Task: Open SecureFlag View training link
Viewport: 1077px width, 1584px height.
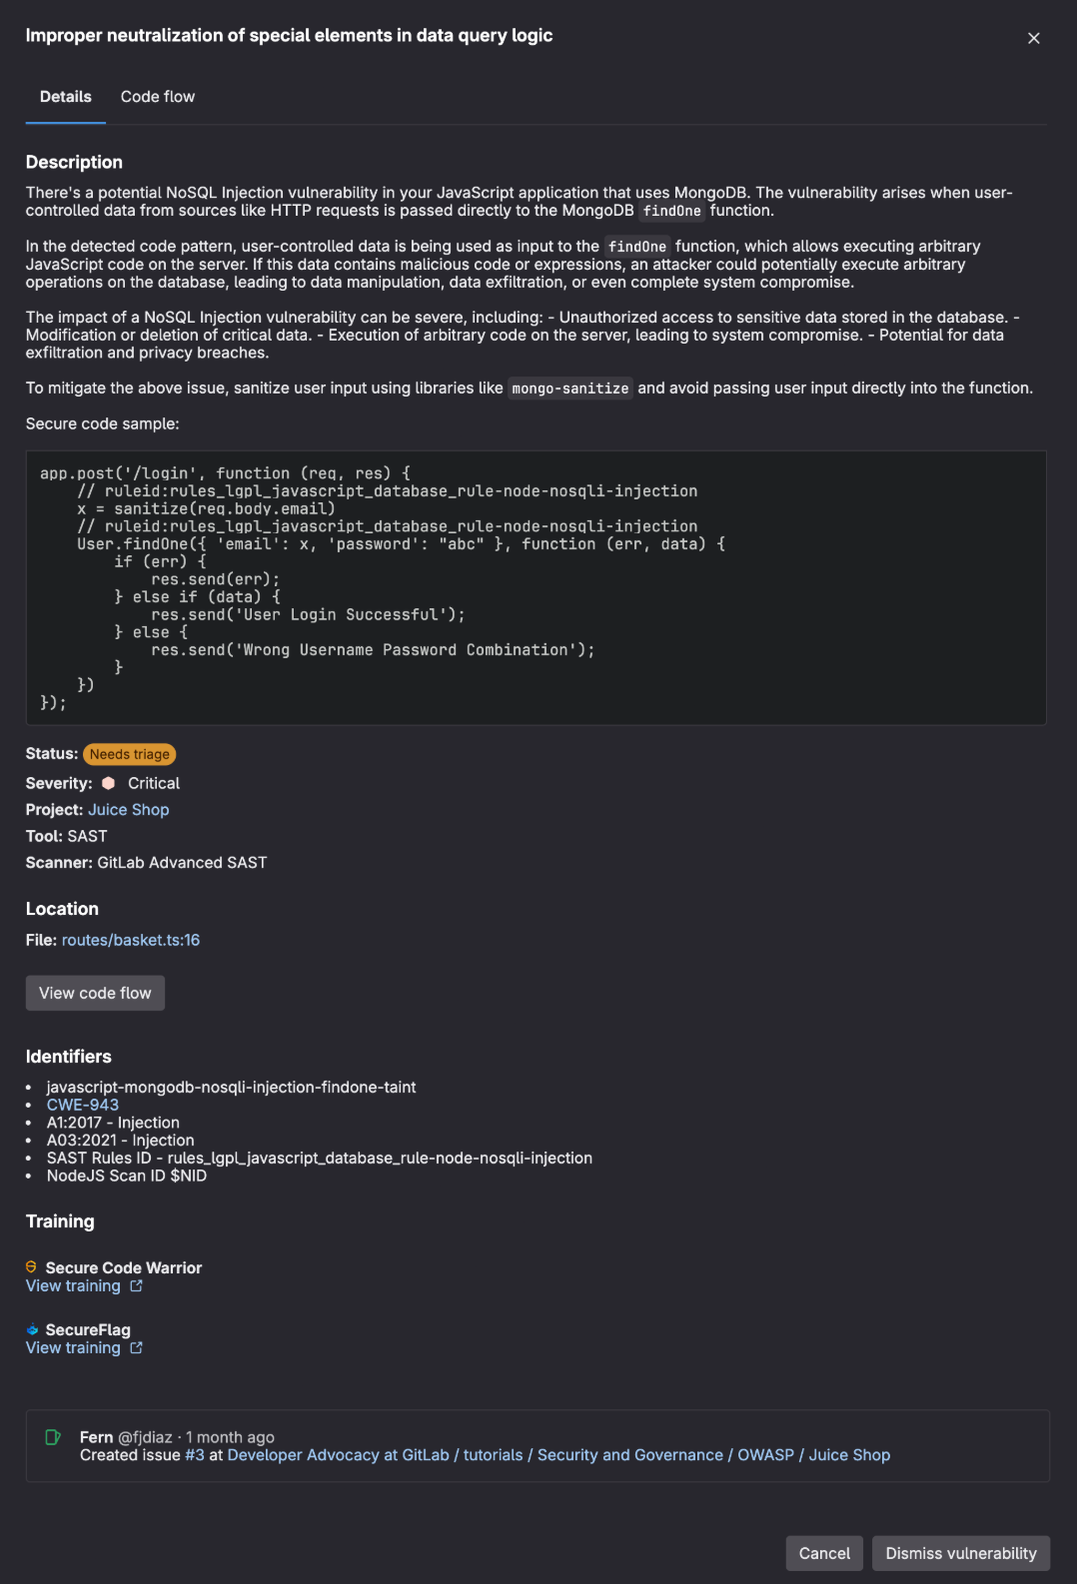Action: [x=73, y=1348]
